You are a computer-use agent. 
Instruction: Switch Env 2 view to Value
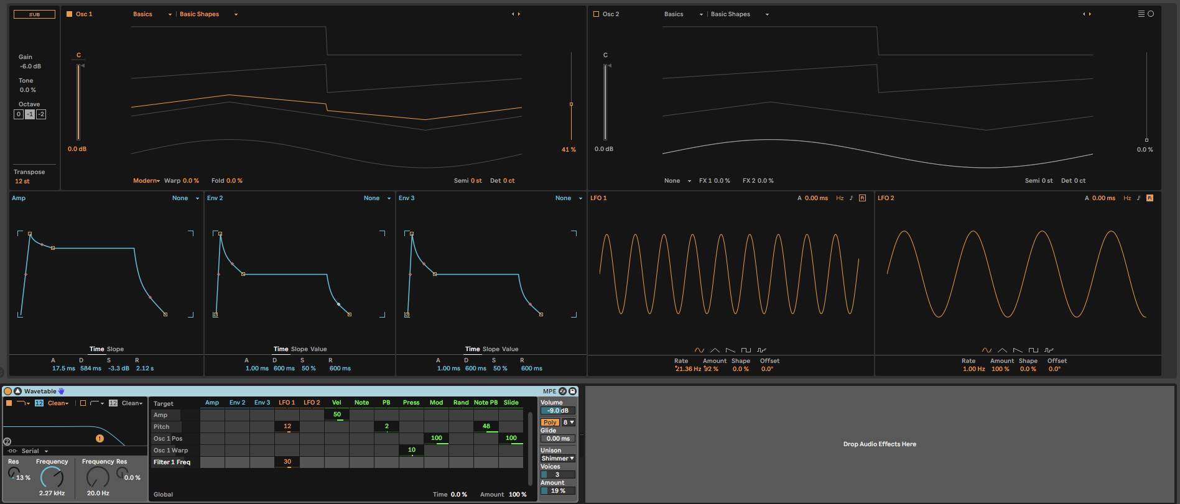click(x=318, y=349)
